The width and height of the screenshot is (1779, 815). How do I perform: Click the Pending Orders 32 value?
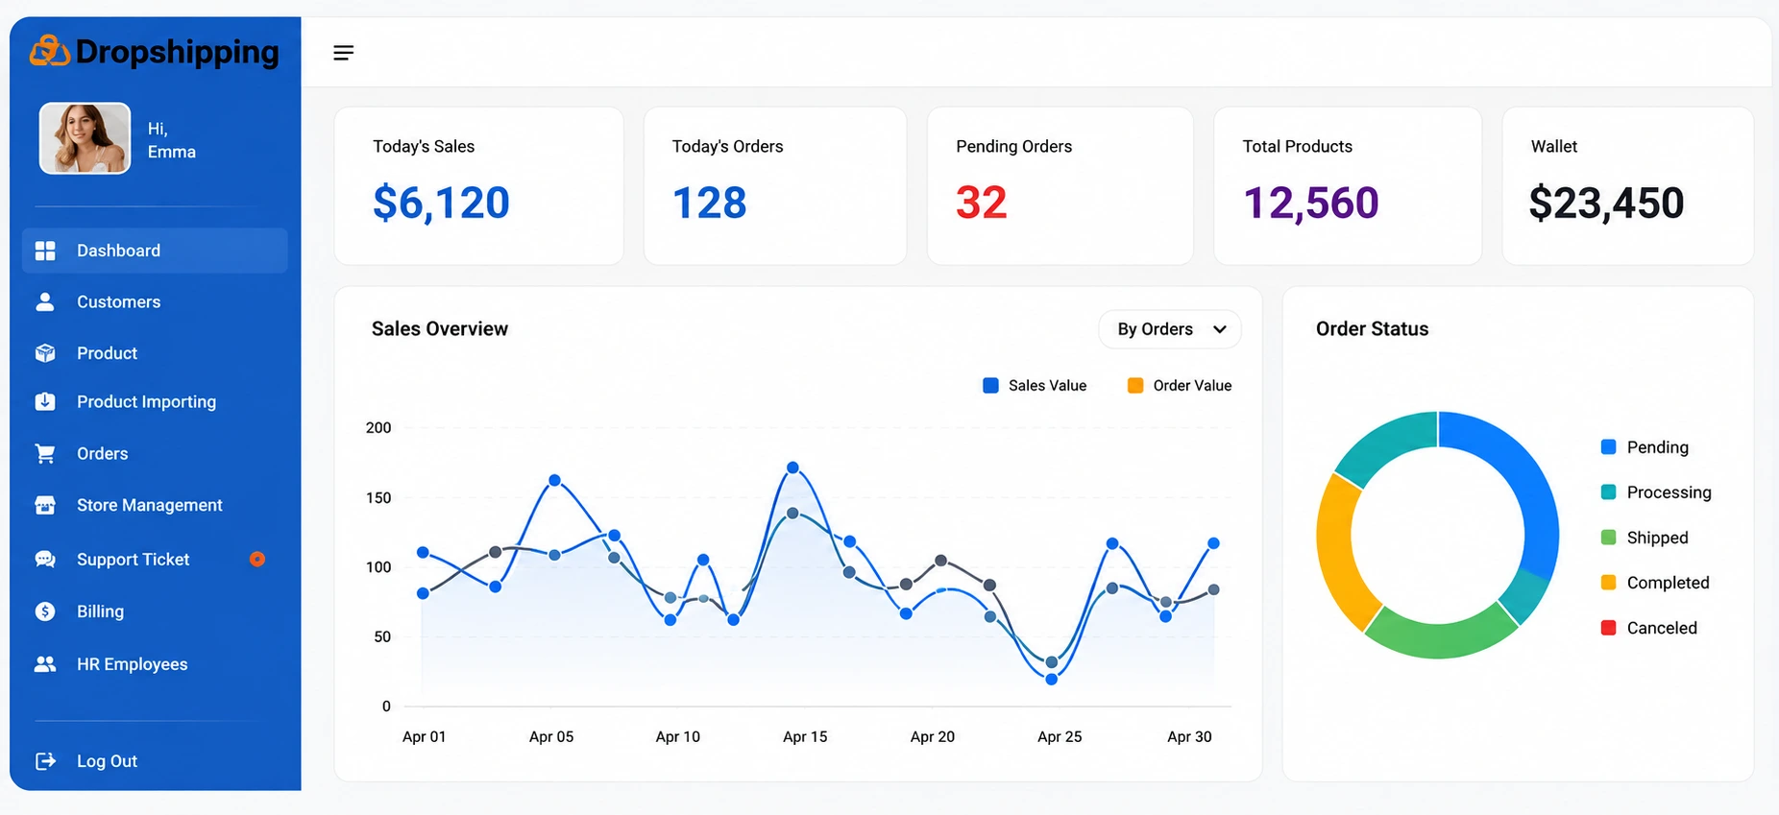coord(981,203)
